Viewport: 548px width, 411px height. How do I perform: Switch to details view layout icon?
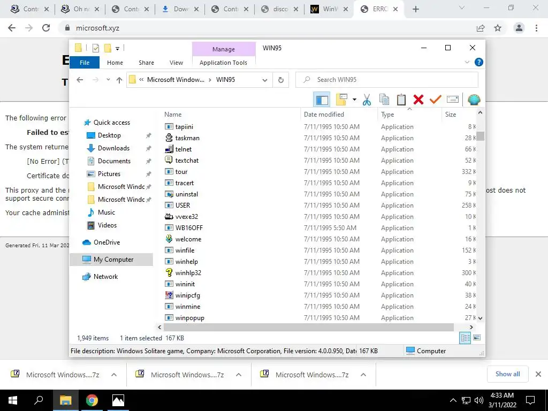tap(465, 338)
